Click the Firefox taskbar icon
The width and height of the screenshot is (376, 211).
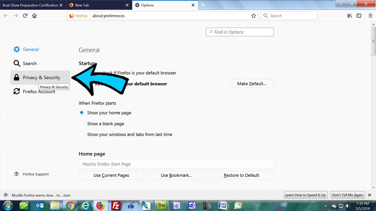101,206
